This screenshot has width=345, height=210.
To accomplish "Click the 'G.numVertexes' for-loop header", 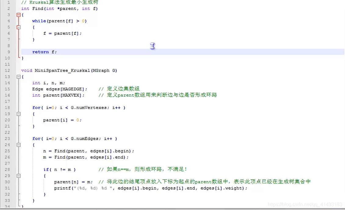I will click(79, 108).
